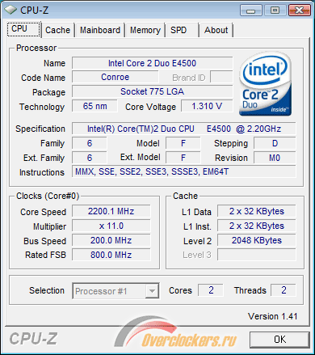The width and height of the screenshot is (315, 355).
Task: Click the Version 1.41 label
Action: 272,316
